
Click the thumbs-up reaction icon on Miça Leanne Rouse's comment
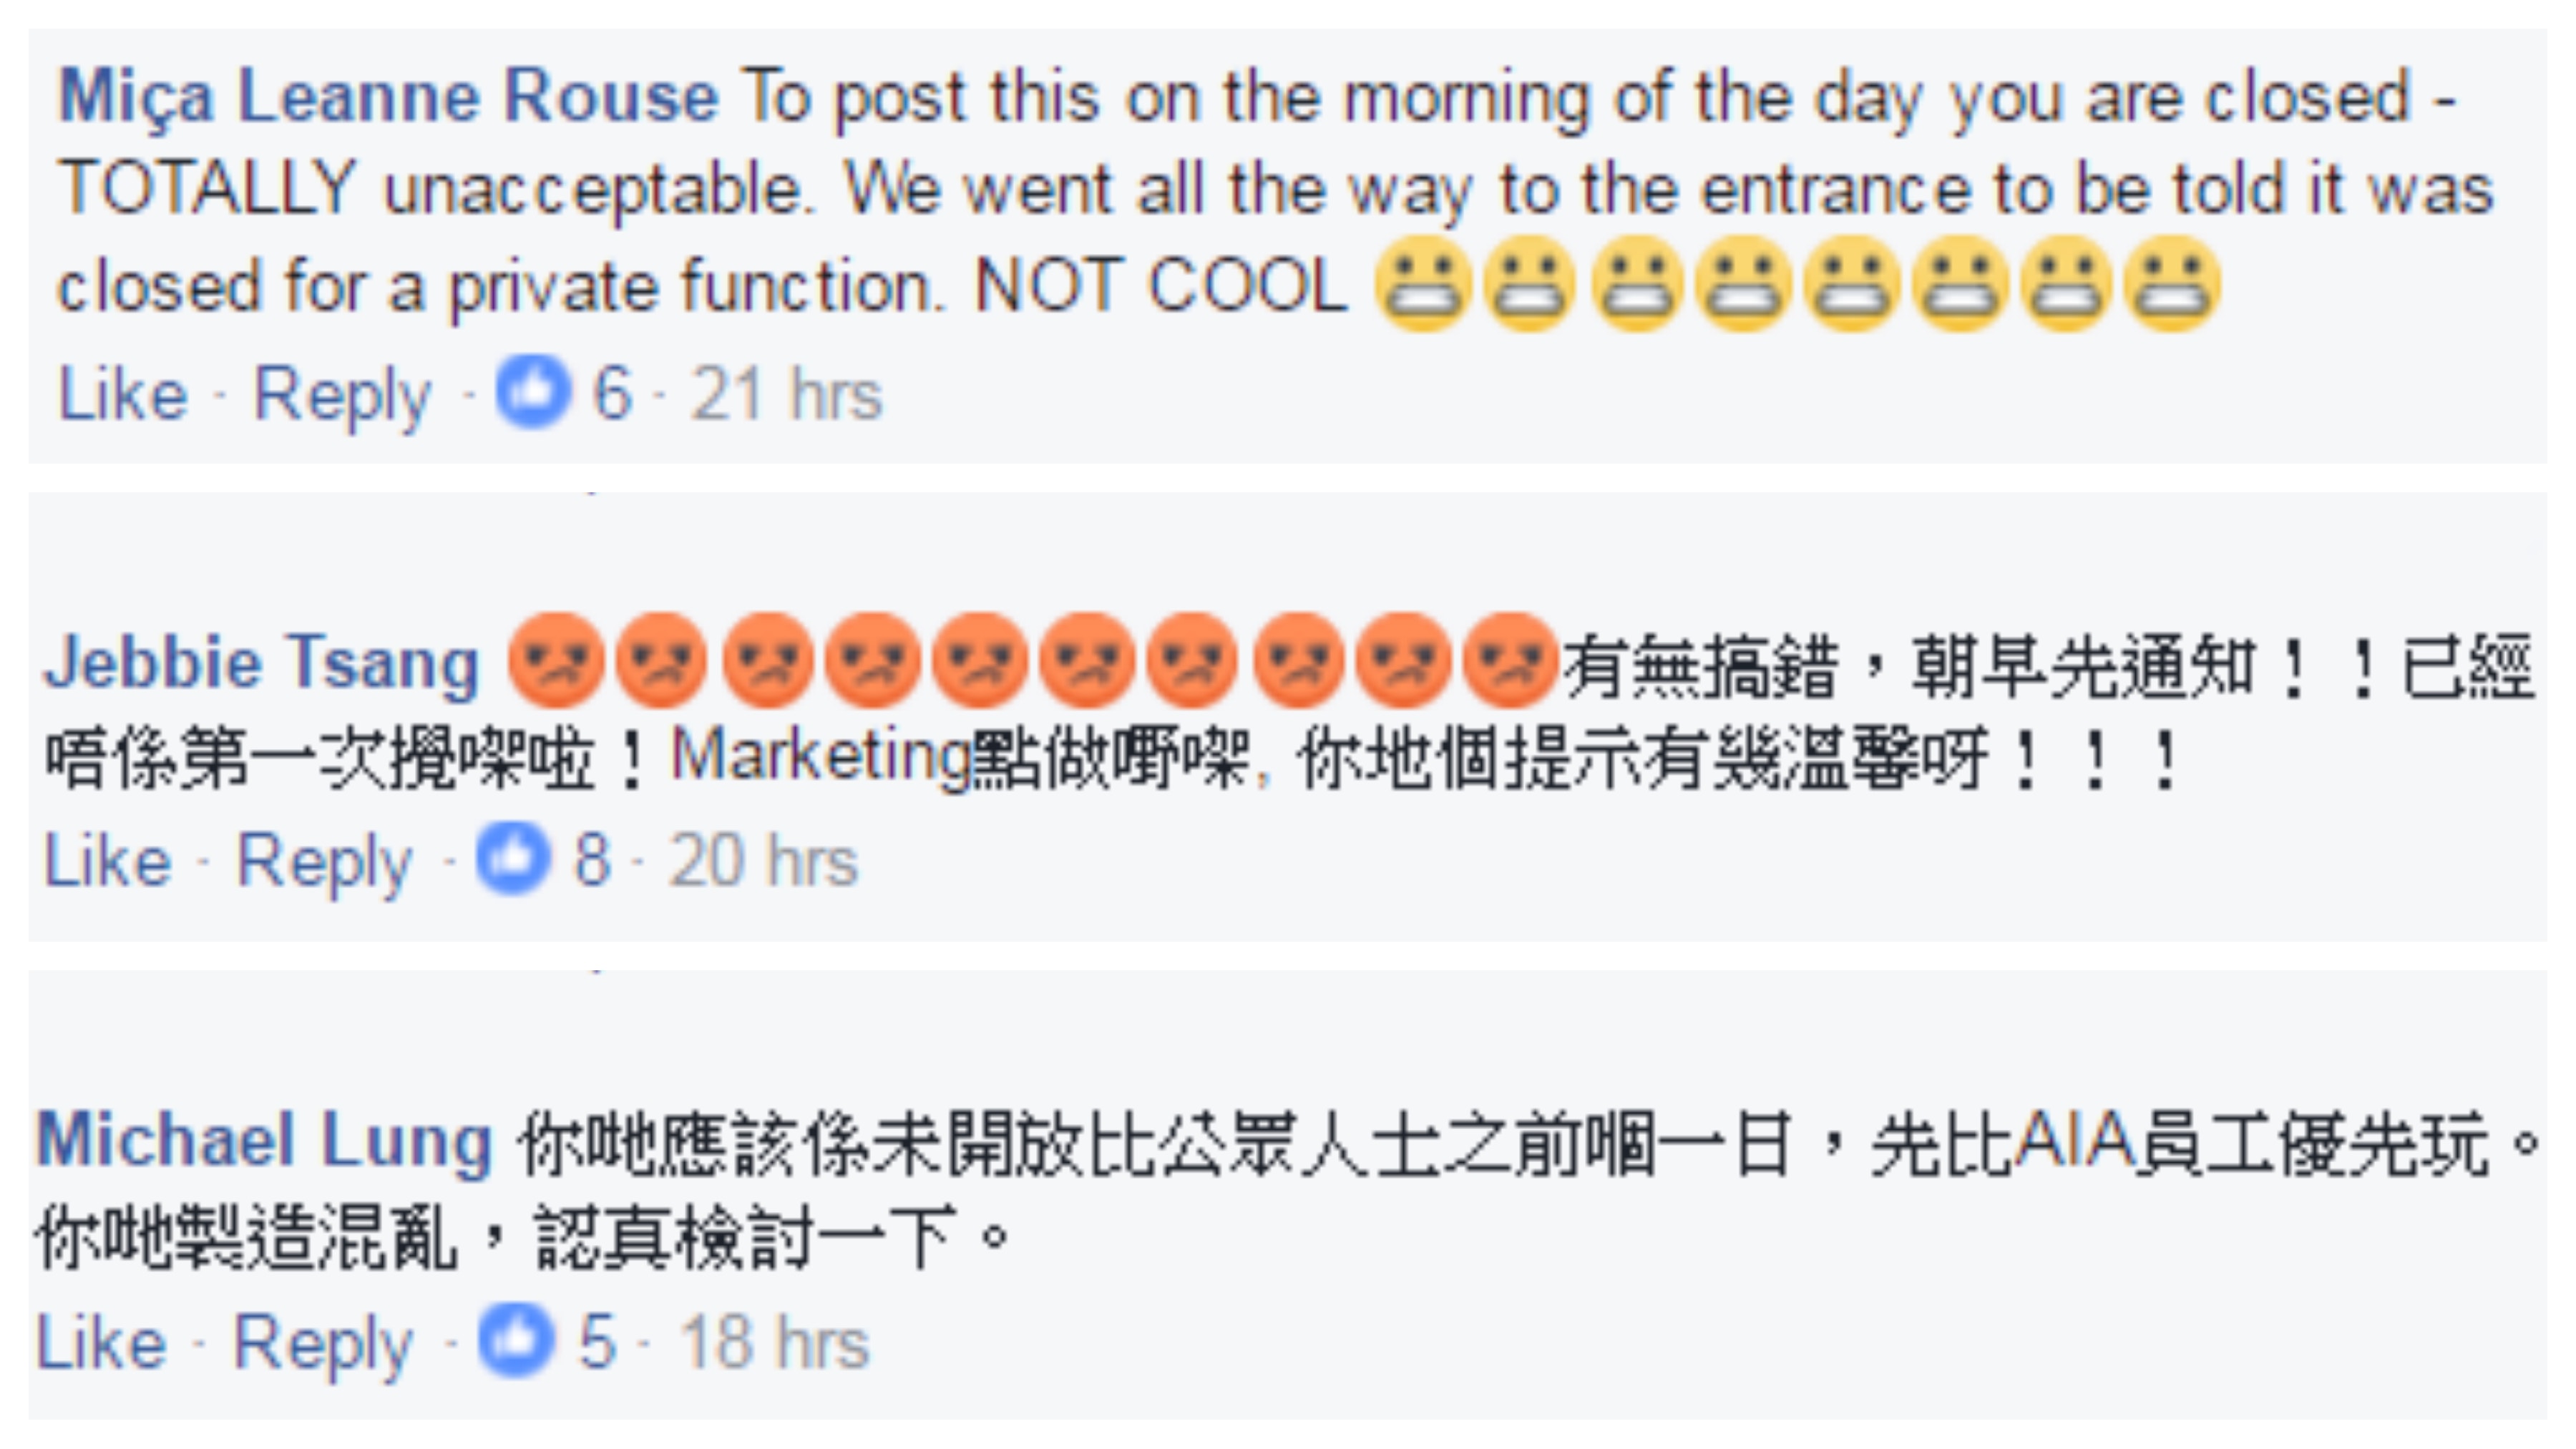(534, 393)
